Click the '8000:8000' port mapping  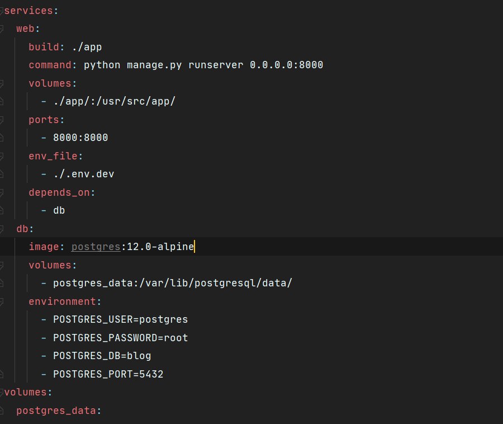coord(80,138)
